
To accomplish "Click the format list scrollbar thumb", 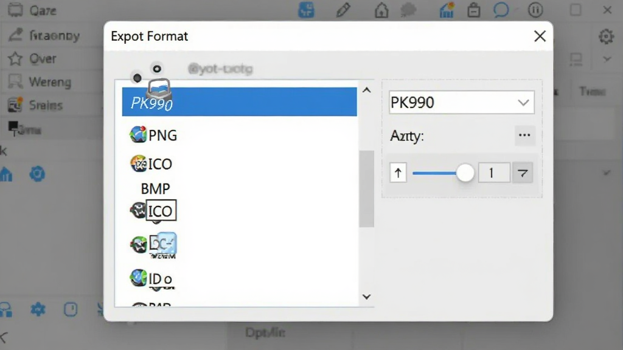I will (x=366, y=188).
